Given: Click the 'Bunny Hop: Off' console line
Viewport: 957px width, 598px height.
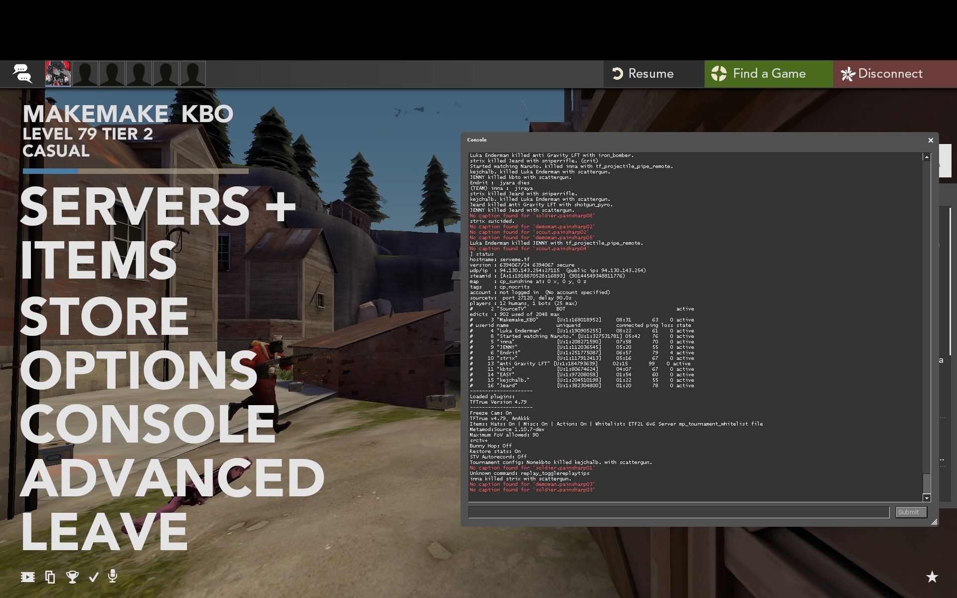Looking at the screenshot, I should coord(490,446).
